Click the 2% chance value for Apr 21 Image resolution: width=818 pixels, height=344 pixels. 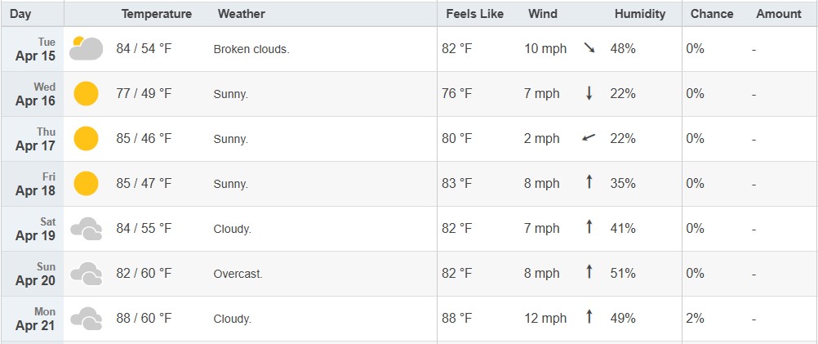[696, 319]
